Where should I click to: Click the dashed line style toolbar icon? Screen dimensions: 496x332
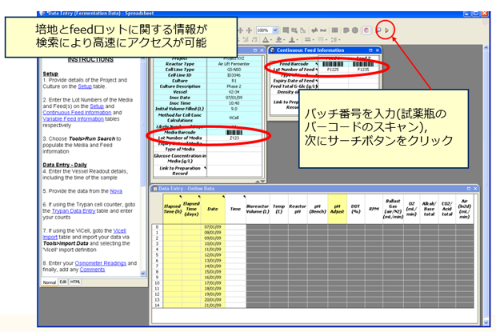[x=321, y=39]
